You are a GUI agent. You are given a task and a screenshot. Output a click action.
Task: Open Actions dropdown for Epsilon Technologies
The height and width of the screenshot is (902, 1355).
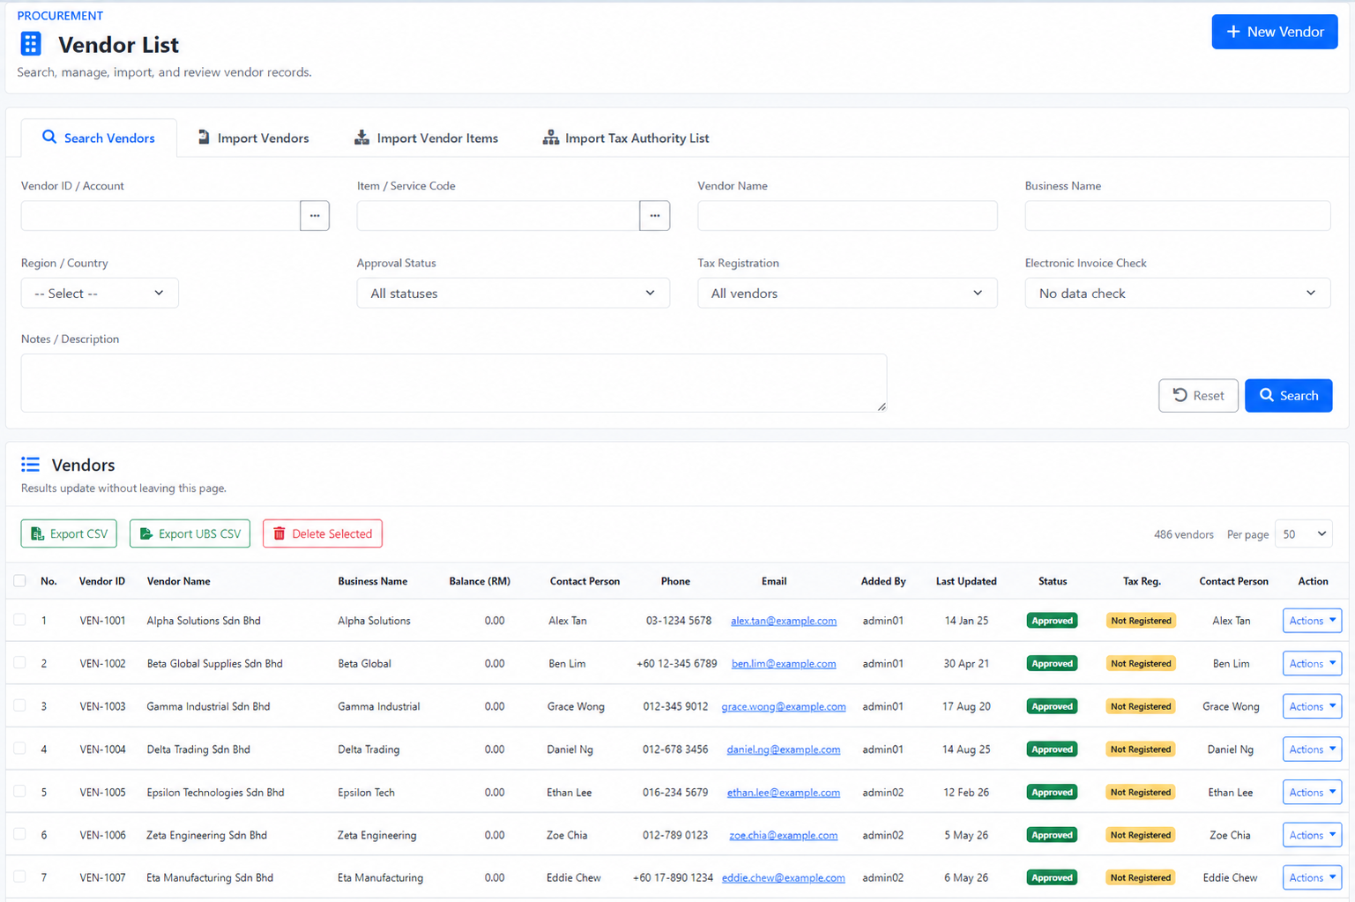tap(1312, 792)
